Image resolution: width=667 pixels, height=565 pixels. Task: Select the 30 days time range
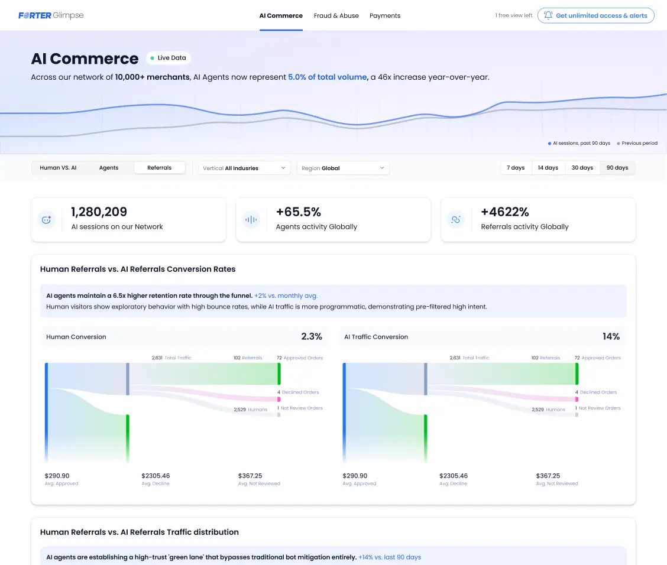click(x=582, y=167)
